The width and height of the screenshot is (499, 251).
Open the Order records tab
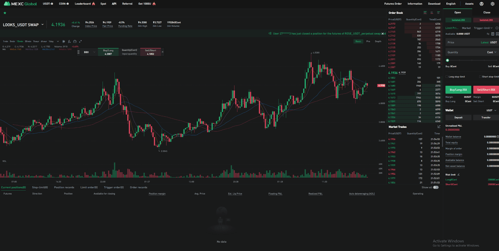[138, 187]
